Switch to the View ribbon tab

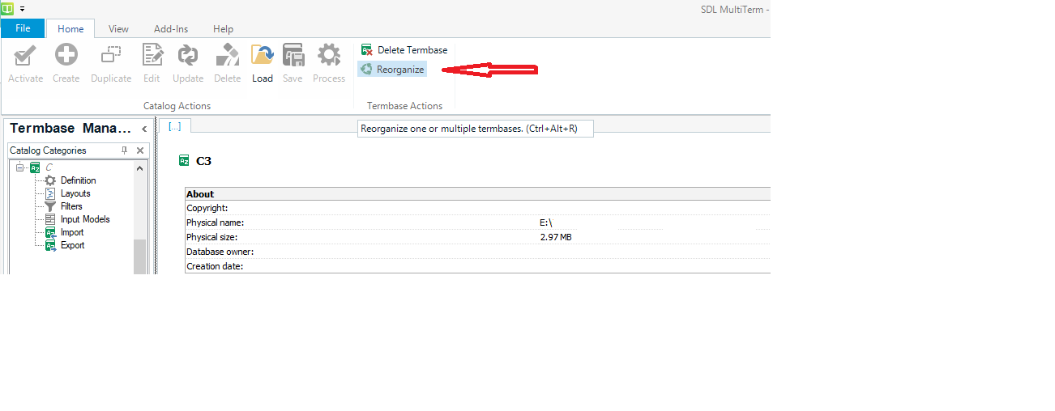(x=118, y=28)
